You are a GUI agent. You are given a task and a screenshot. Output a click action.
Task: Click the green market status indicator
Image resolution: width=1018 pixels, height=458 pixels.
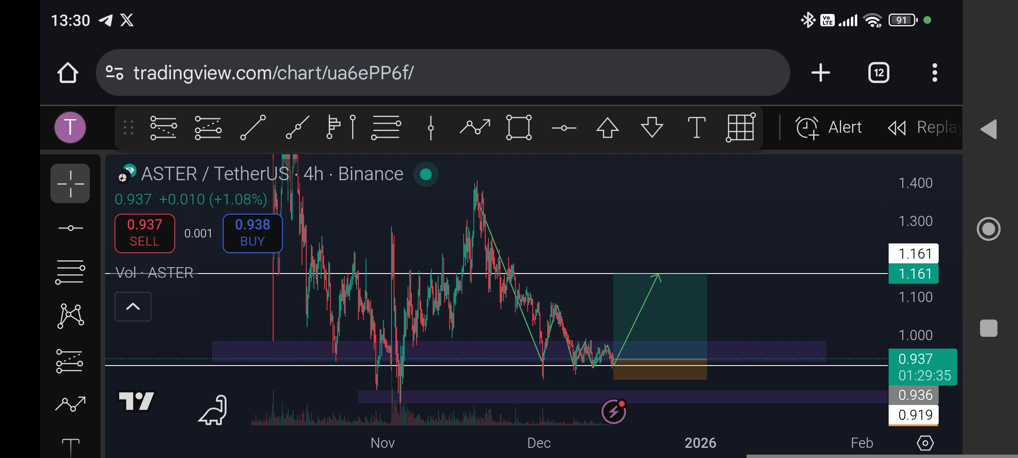point(426,174)
